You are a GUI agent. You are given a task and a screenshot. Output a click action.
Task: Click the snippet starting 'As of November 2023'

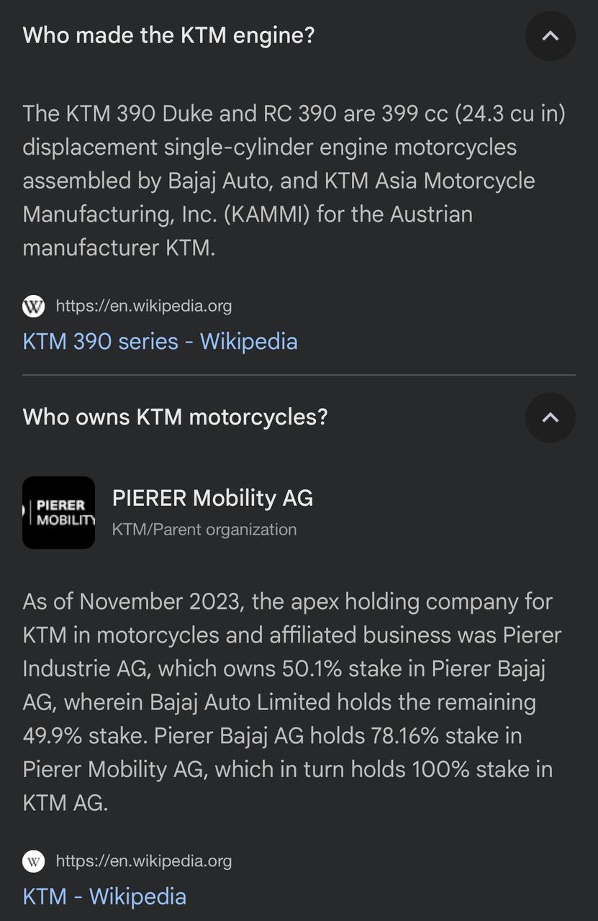coord(292,702)
